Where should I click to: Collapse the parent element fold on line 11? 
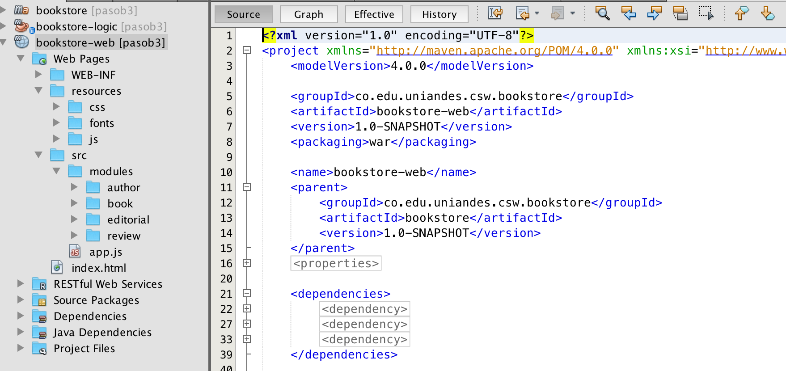tap(246, 187)
